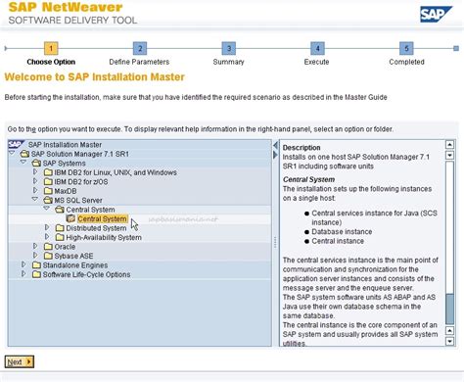This screenshot has height=382, width=464.
Task: Click the Sybase ASE folder icon
Action: (48, 256)
